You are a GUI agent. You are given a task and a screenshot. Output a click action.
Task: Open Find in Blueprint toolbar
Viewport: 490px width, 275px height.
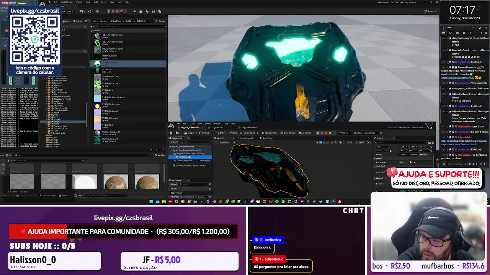coord(233,133)
